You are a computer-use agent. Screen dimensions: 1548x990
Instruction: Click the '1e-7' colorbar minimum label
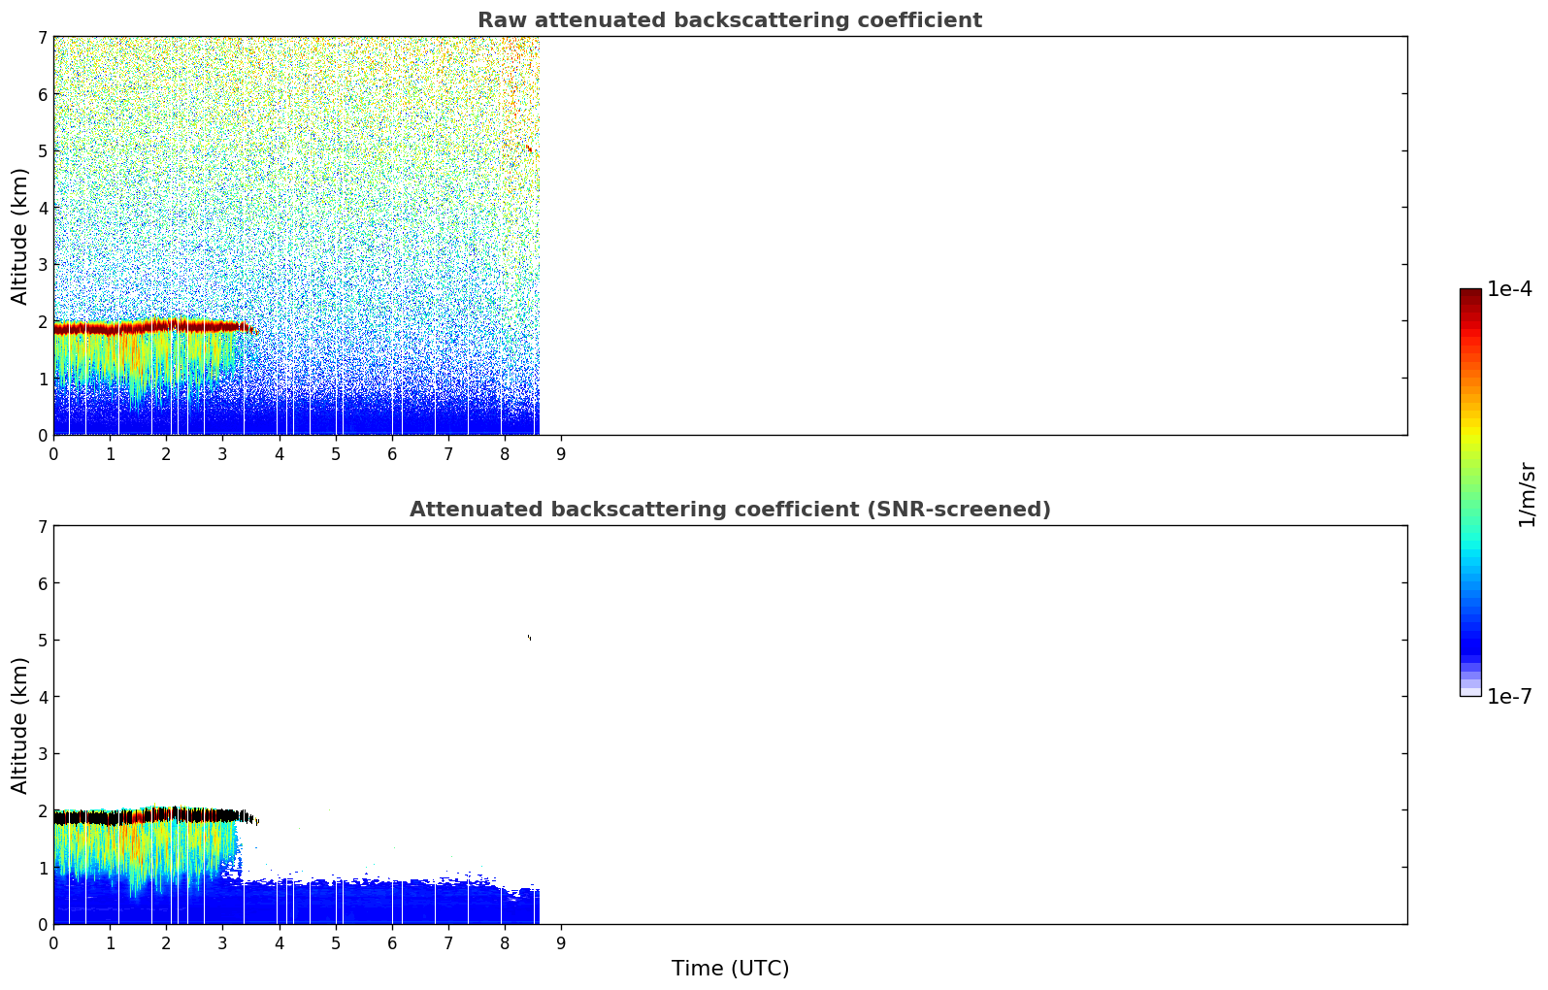coord(1509,697)
